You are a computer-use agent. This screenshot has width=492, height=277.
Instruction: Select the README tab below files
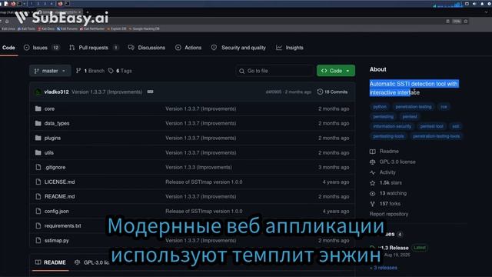(50, 262)
